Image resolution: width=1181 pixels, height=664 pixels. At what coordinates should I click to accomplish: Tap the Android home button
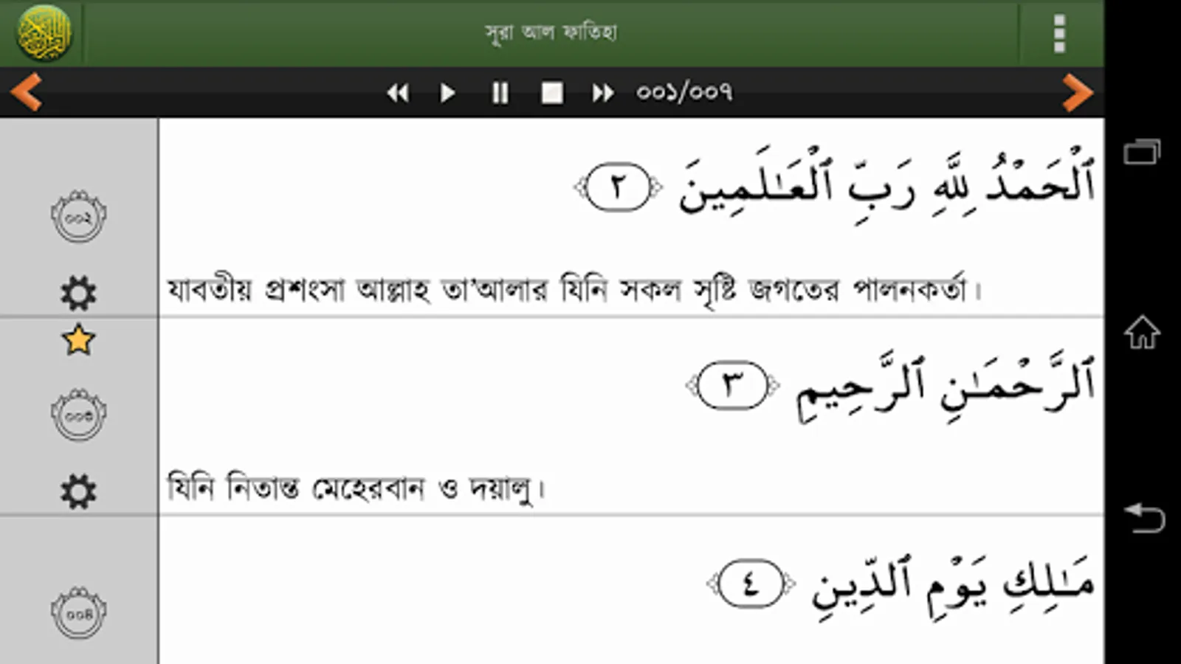[x=1142, y=332]
